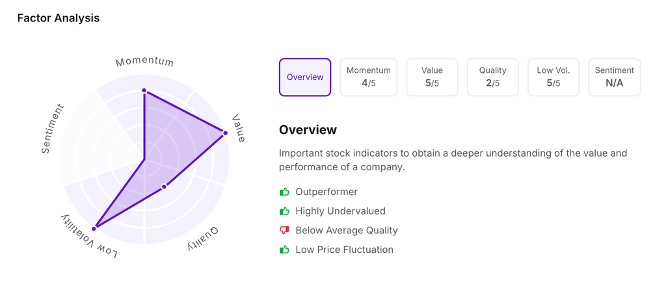This screenshot has height=284, width=666.
Task: Click the thumbs-up icon beside Low Price Fluctuation
Action: tap(284, 250)
